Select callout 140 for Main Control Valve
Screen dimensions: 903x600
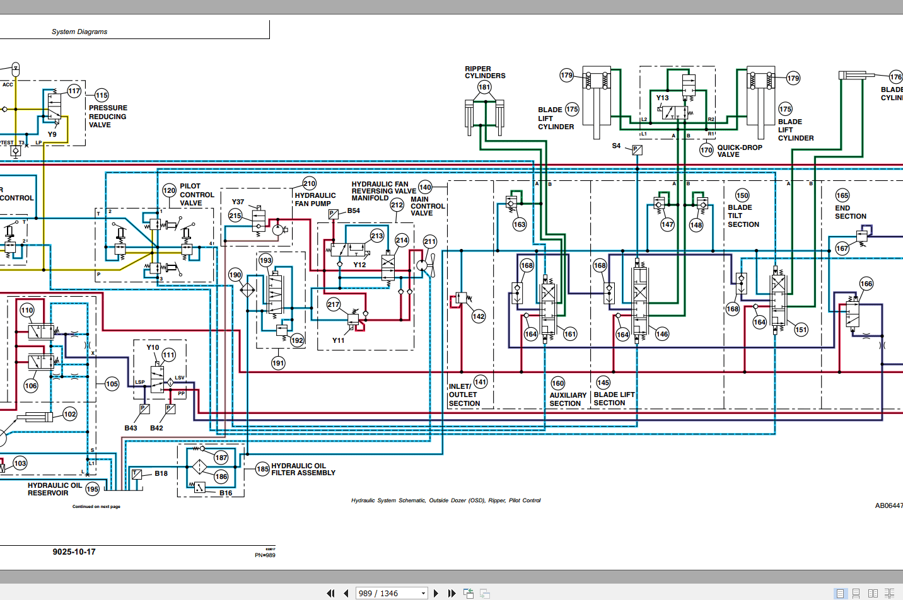coord(425,187)
